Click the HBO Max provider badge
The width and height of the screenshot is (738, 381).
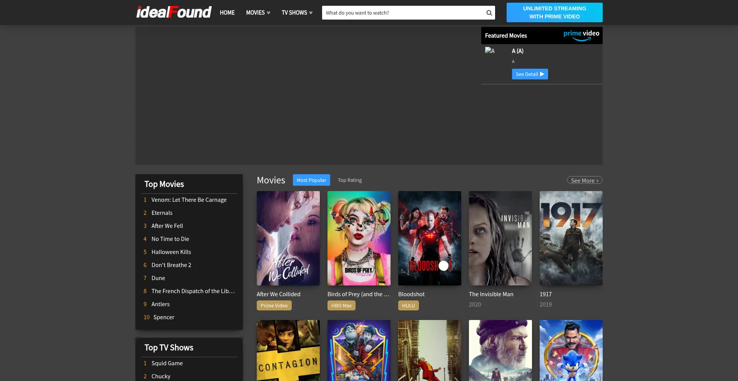pyautogui.click(x=341, y=305)
